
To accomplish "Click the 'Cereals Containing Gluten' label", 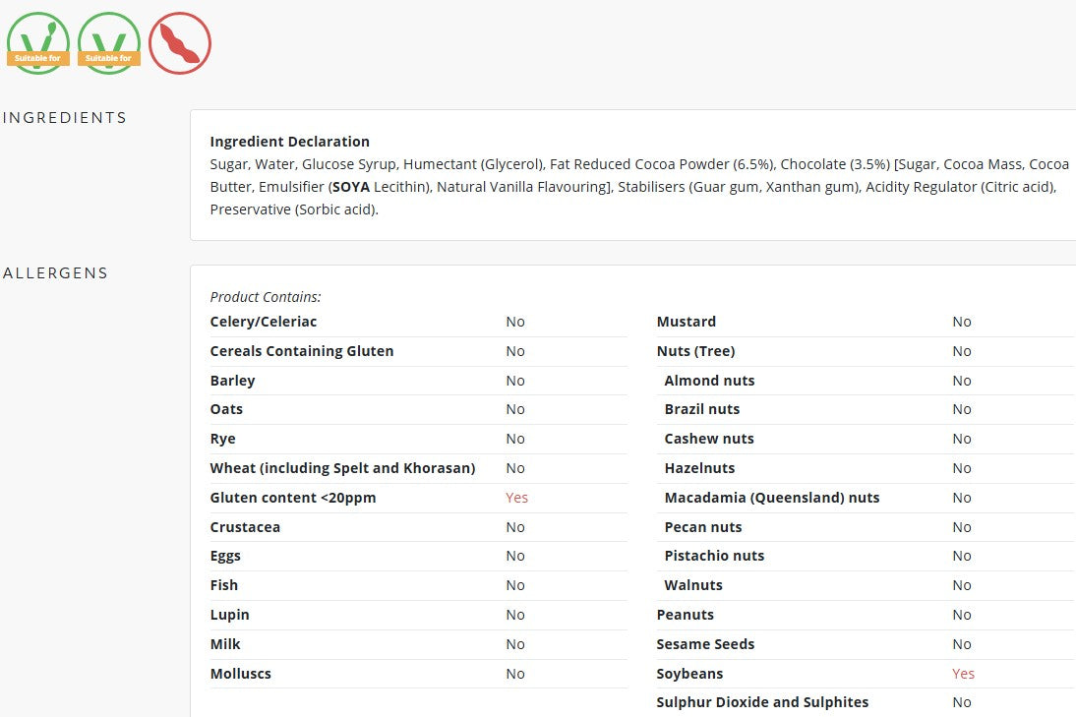I will (x=301, y=351).
